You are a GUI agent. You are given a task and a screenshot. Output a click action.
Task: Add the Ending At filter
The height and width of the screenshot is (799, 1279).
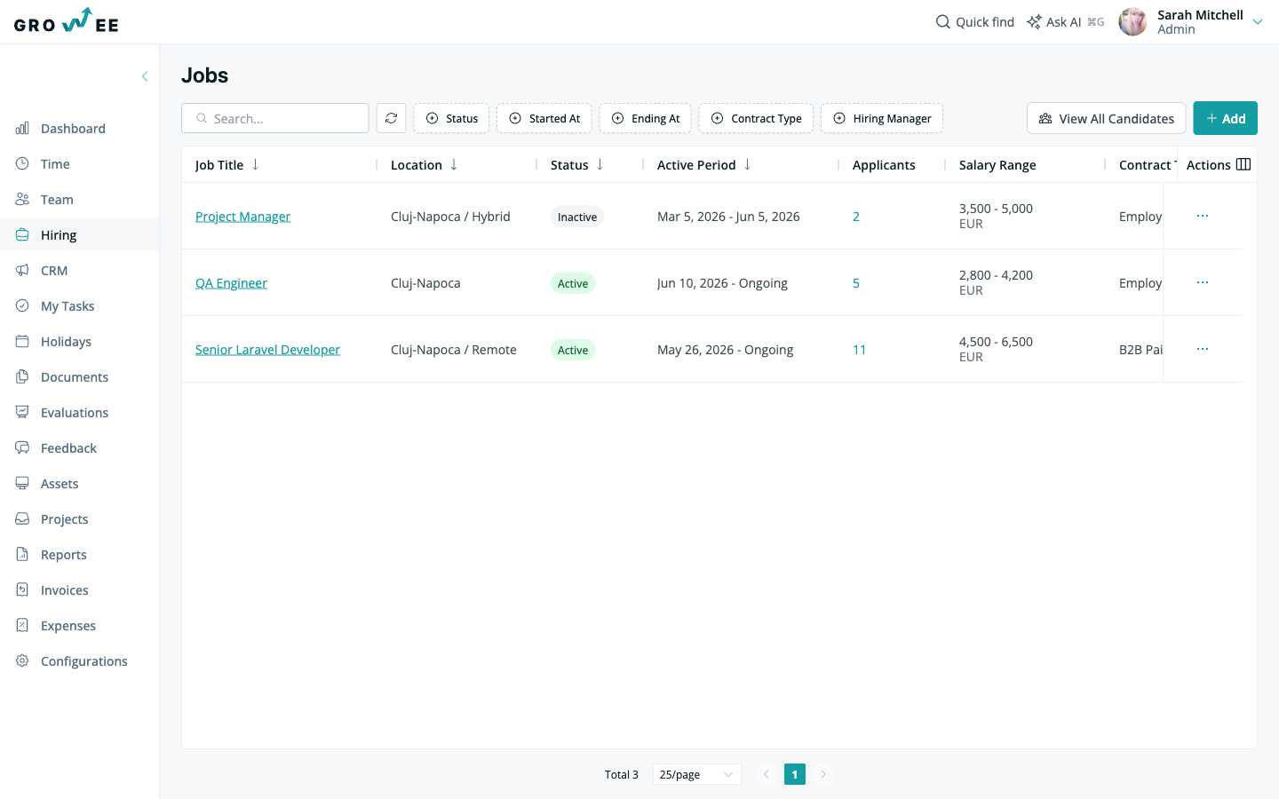646,118
